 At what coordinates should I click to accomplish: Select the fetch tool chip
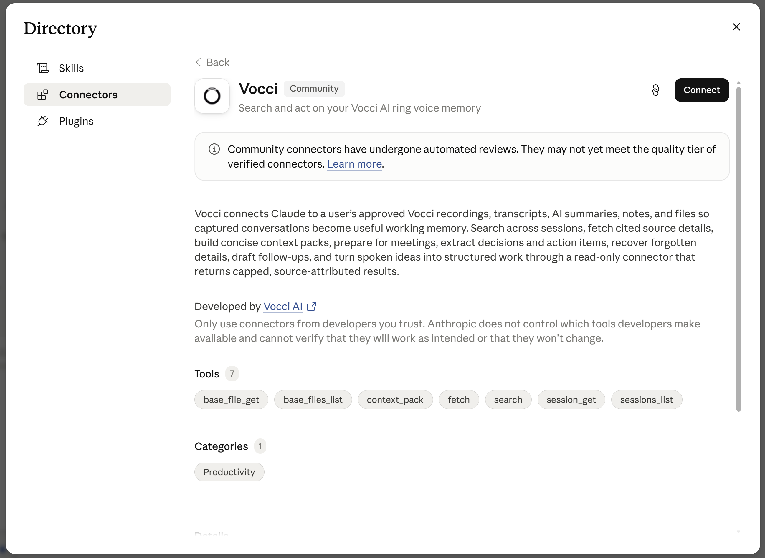coord(459,400)
